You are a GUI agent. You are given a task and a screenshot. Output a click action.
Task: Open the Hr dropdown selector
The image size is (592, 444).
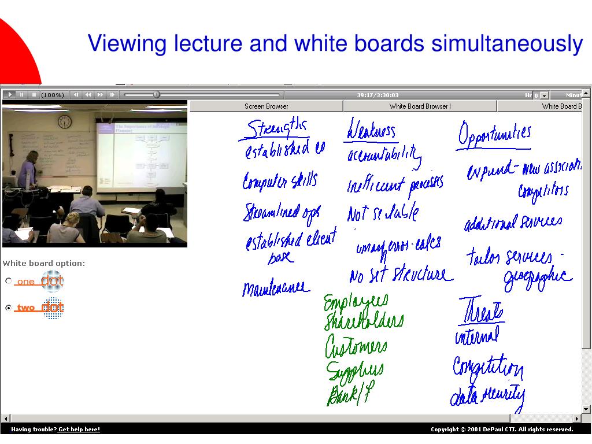pos(544,95)
